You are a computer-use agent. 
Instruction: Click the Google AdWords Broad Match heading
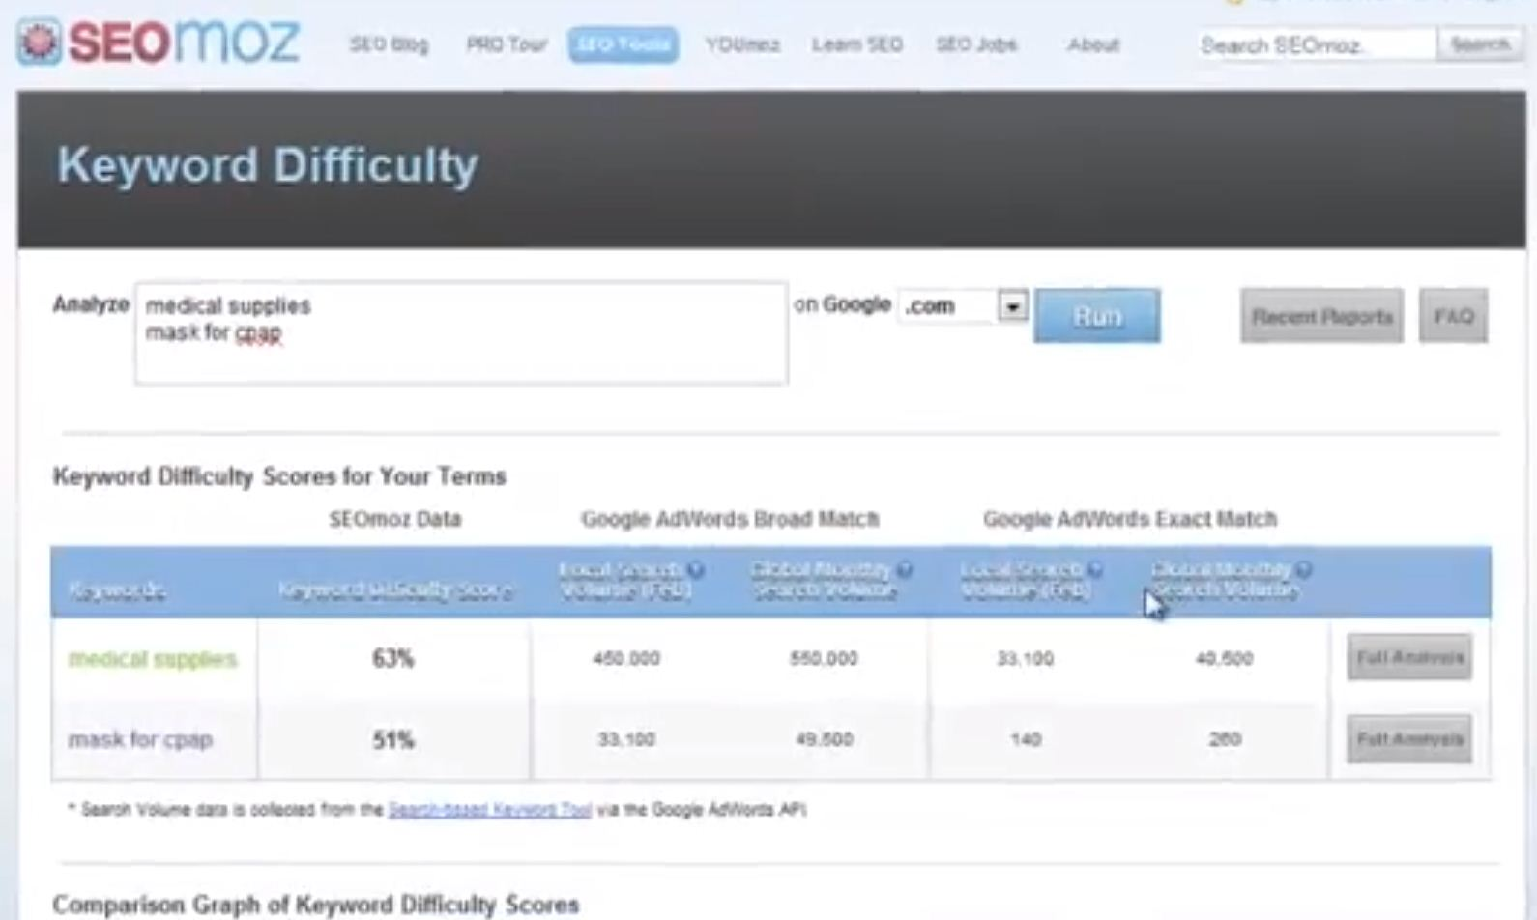point(730,519)
